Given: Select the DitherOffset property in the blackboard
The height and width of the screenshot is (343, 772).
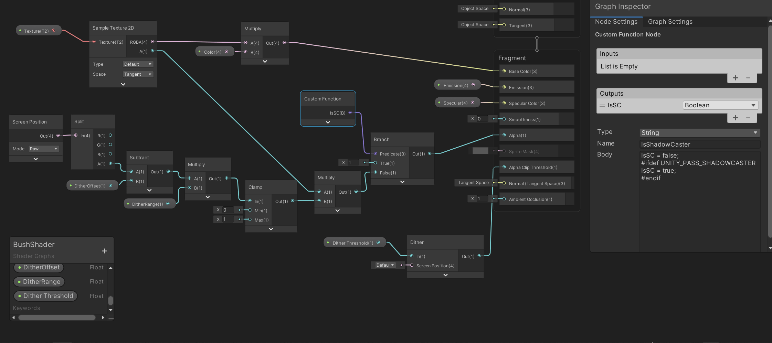Looking at the screenshot, I should [x=39, y=267].
